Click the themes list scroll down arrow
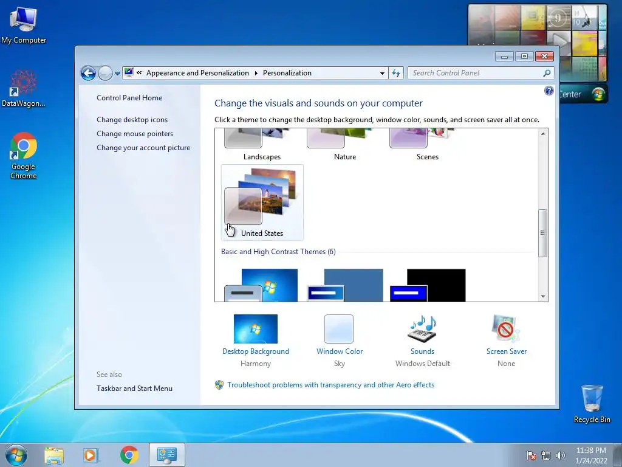This screenshot has height=467, width=622. (x=543, y=296)
